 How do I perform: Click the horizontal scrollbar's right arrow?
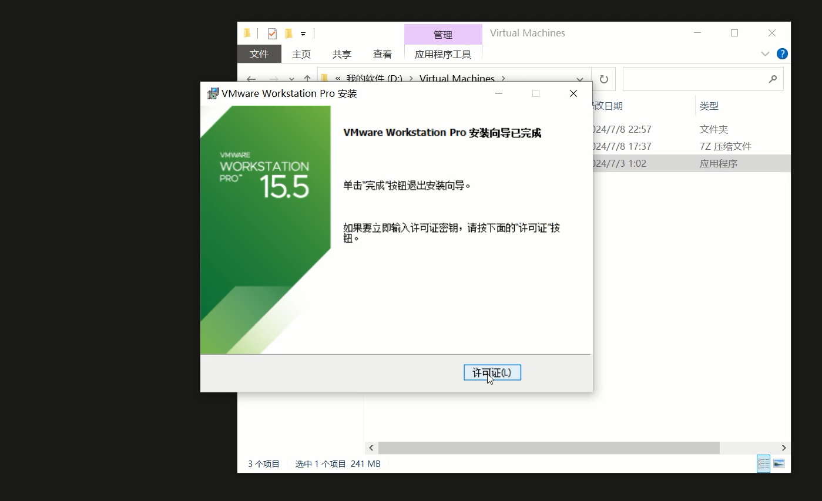click(784, 448)
